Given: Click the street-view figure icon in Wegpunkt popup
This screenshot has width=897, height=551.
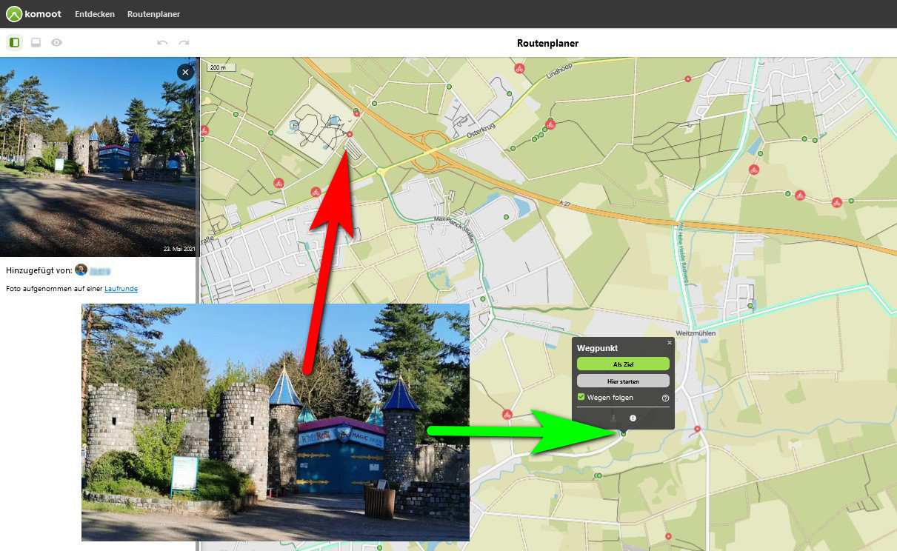Looking at the screenshot, I should [x=613, y=418].
